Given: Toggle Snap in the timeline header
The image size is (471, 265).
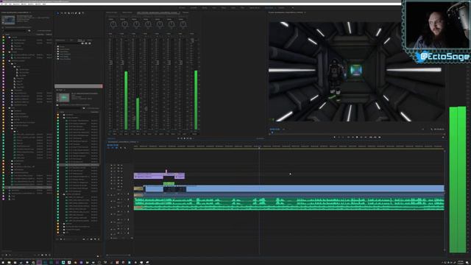Looking at the screenshot, I should point(113,148).
